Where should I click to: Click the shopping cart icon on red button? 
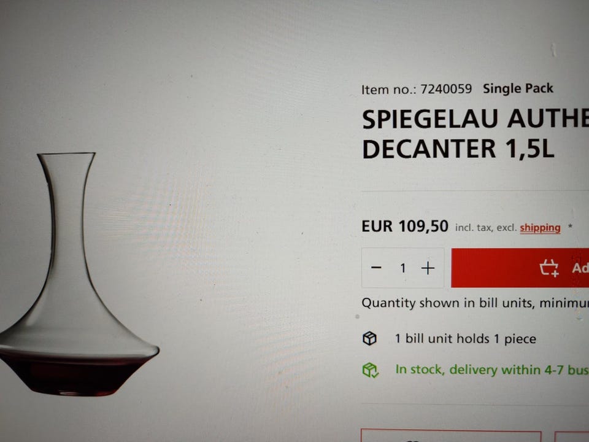(549, 268)
